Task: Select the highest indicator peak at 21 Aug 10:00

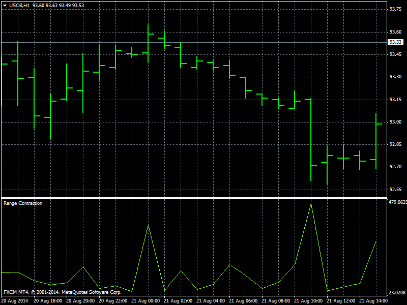Action: pyautogui.click(x=311, y=205)
